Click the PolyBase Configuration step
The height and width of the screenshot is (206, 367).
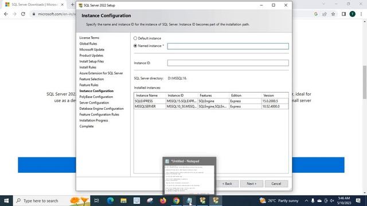[x=96, y=97]
